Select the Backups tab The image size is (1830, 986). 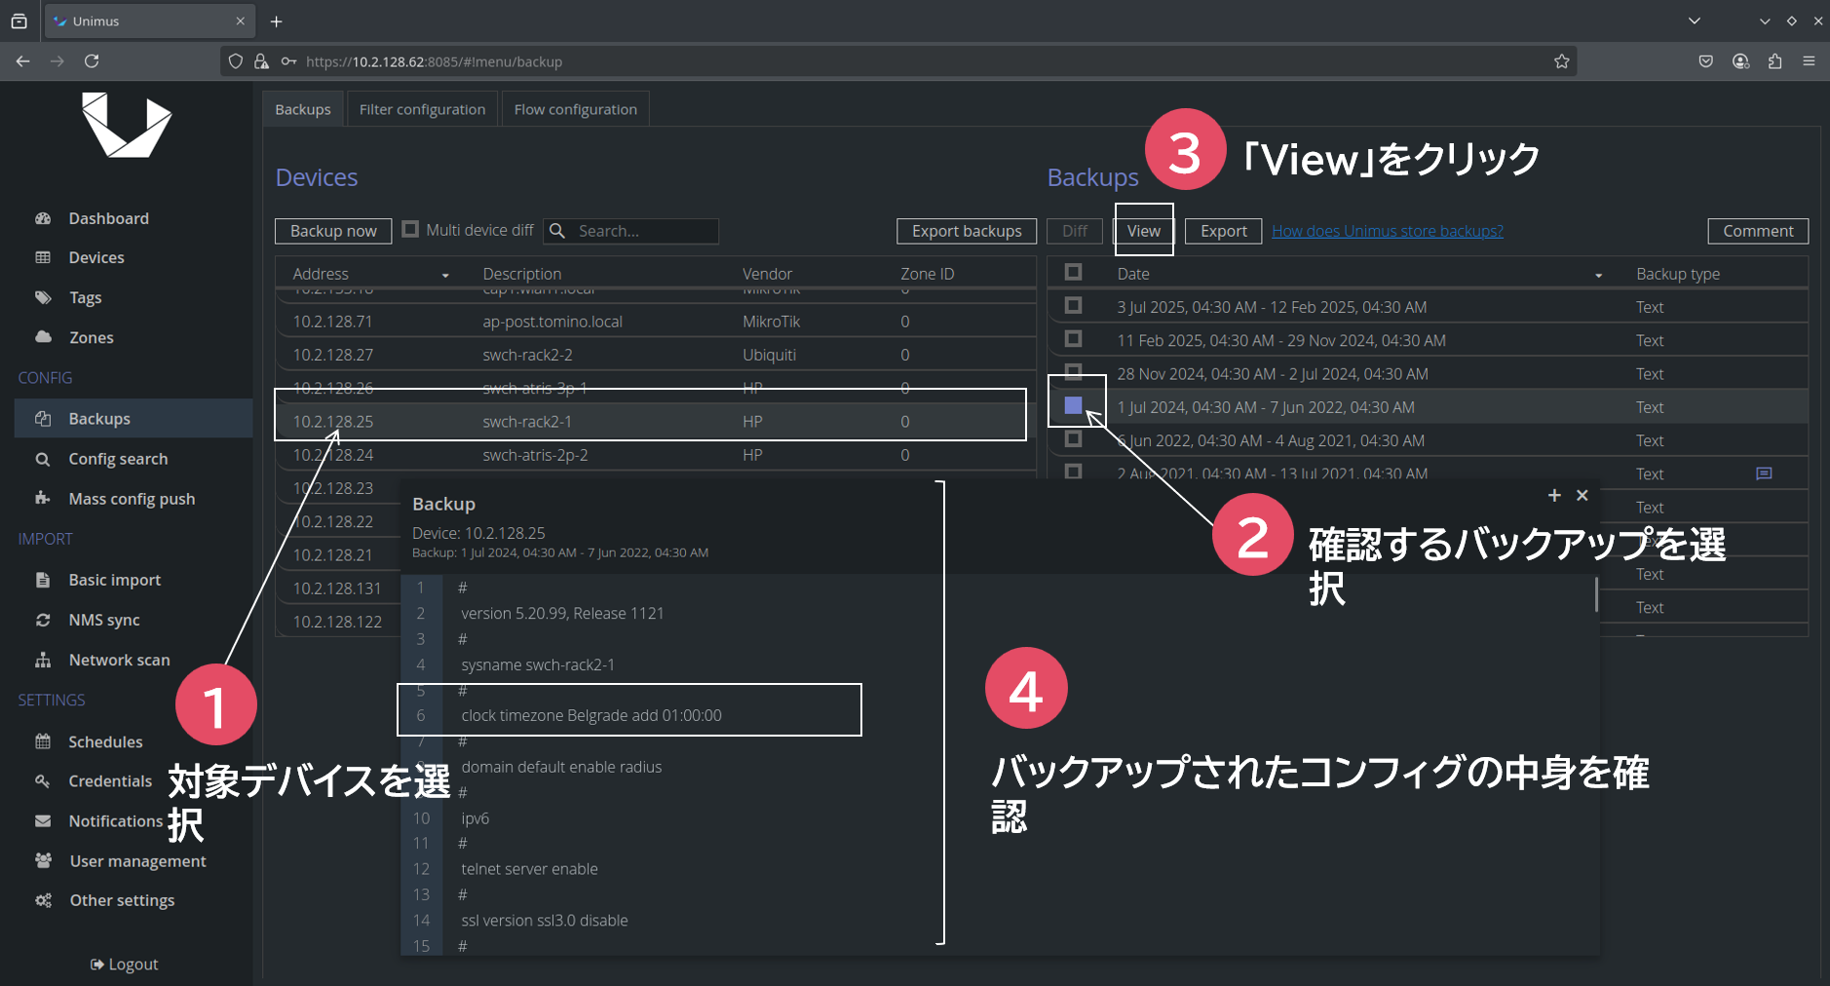tap(302, 109)
